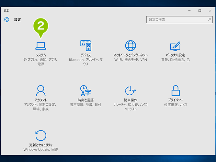Select the ネットワークとインターネット label
The width and height of the screenshot is (216, 162).
tap(131, 55)
